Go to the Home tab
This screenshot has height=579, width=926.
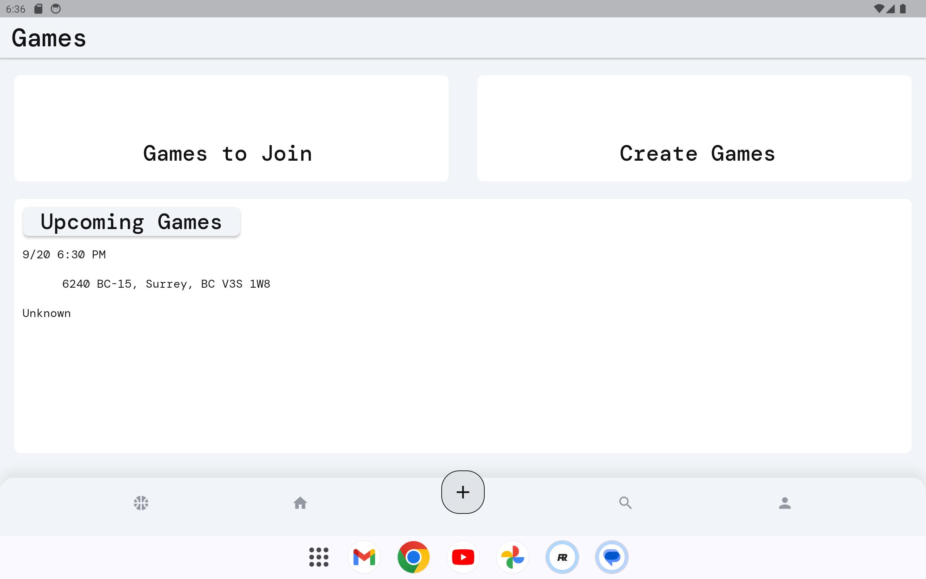(x=300, y=503)
